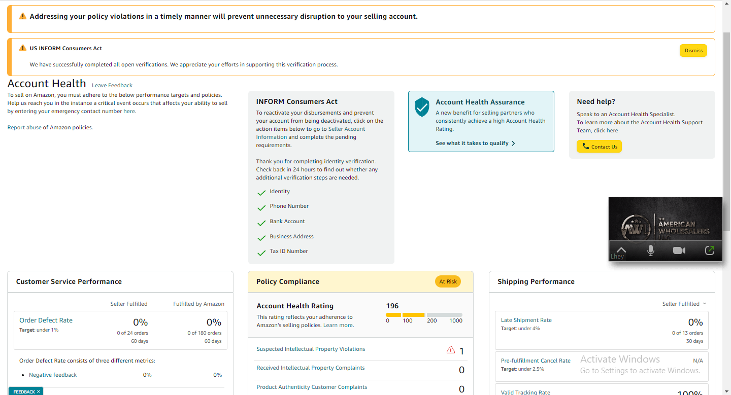Click the green checkmark beside Bank Account
The width and height of the screenshot is (731, 395).
tap(261, 223)
